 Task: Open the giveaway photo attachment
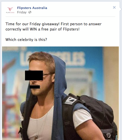(60, 93)
